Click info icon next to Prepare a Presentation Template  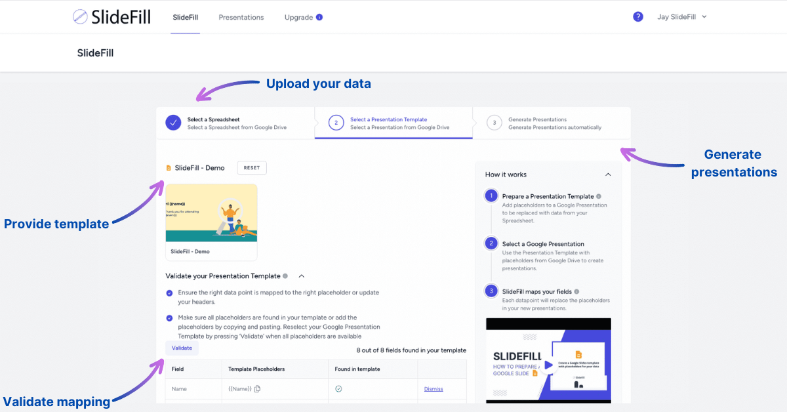pyautogui.click(x=599, y=196)
